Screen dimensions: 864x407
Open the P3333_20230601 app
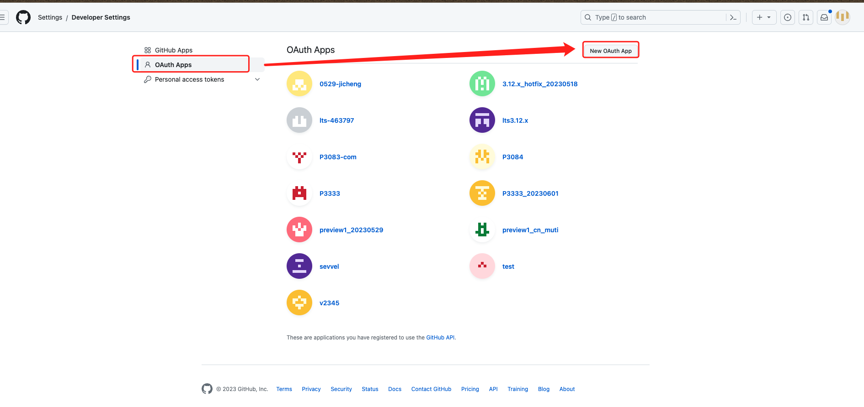click(530, 193)
